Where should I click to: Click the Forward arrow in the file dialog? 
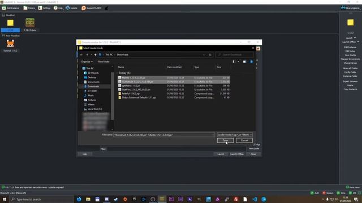coord(87,55)
